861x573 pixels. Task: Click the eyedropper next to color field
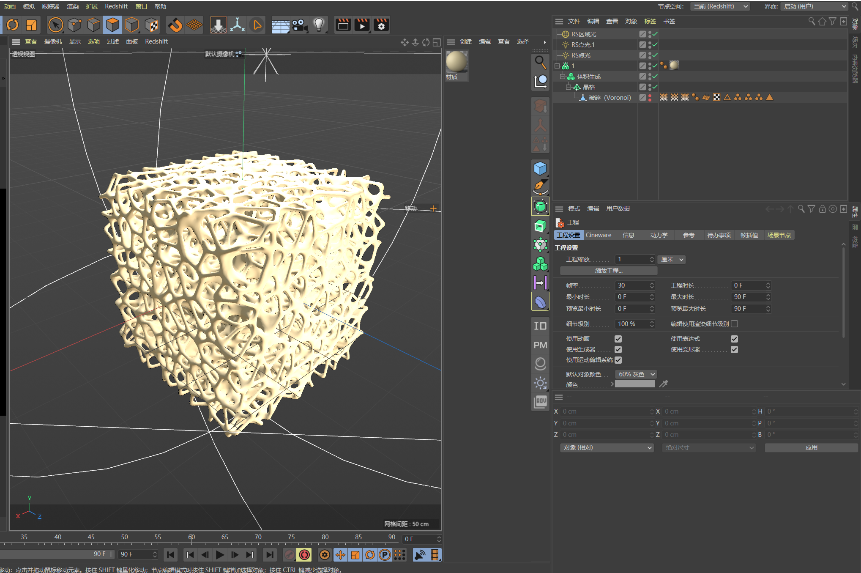pyautogui.click(x=663, y=384)
